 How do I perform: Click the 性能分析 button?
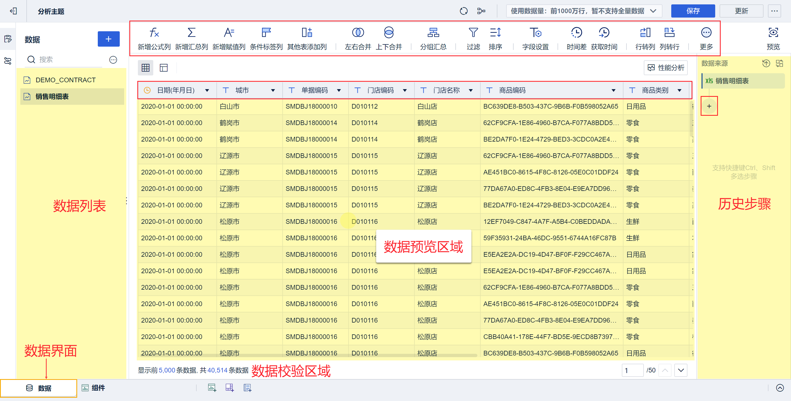click(665, 68)
